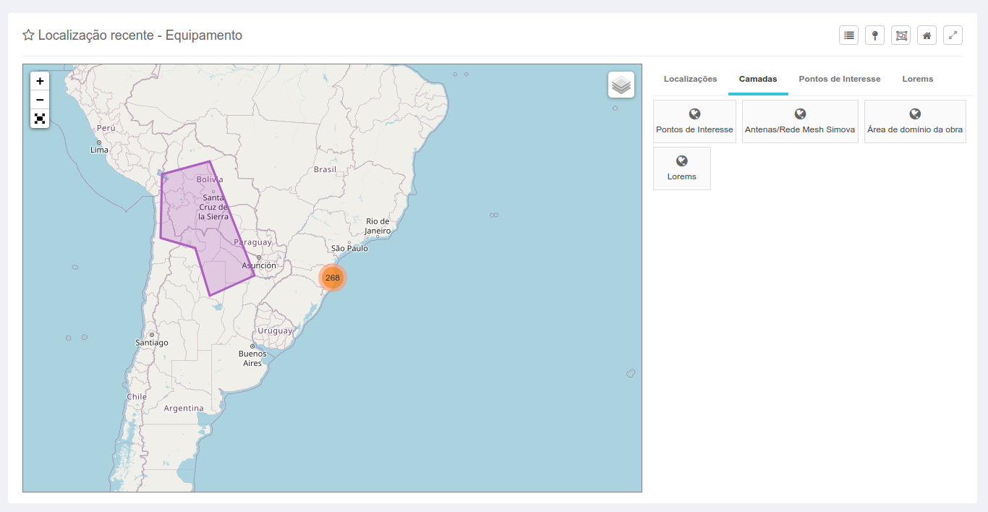The image size is (988, 512).
Task: Click the zoom out button on the map
Action: tap(40, 99)
